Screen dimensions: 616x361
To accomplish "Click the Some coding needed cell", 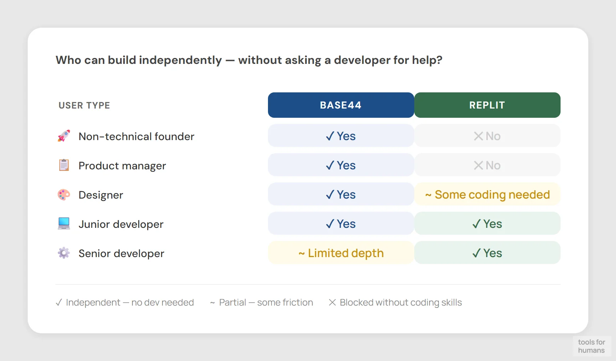I will [x=487, y=194].
